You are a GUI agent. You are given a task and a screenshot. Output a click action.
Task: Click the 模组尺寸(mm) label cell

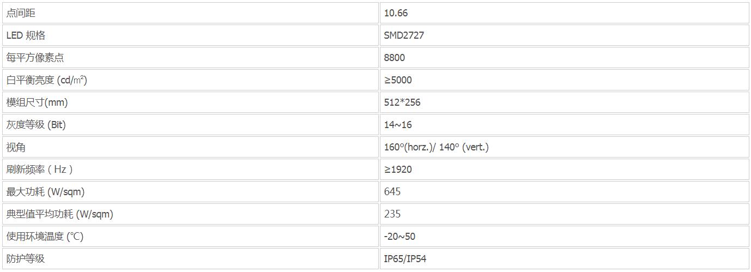[x=190, y=102]
